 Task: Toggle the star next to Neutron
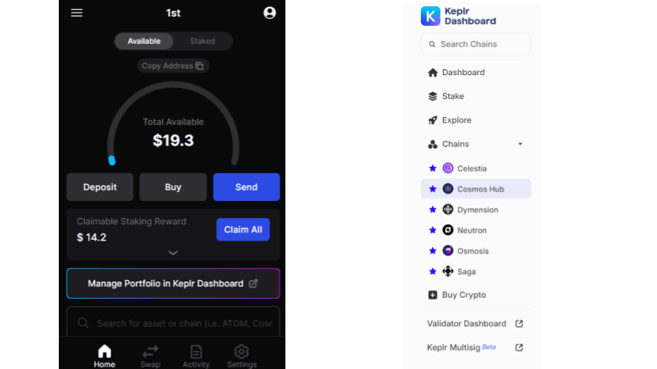pyautogui.click(x=433, y=230)
